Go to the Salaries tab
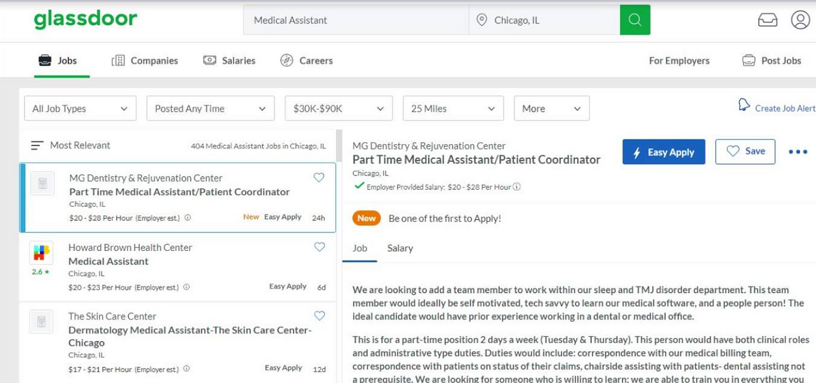The width and height of the screenshot is (816, 383). coord(229,61)
